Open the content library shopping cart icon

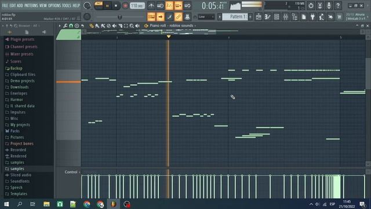pyautogui.click(x=339, y=17)
